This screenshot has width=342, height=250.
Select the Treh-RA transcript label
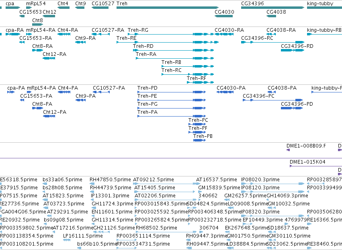[146, 54]
